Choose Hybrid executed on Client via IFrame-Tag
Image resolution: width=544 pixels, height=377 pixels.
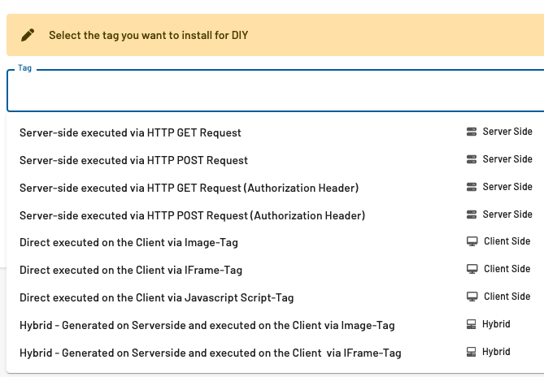[x=276, y=353]
